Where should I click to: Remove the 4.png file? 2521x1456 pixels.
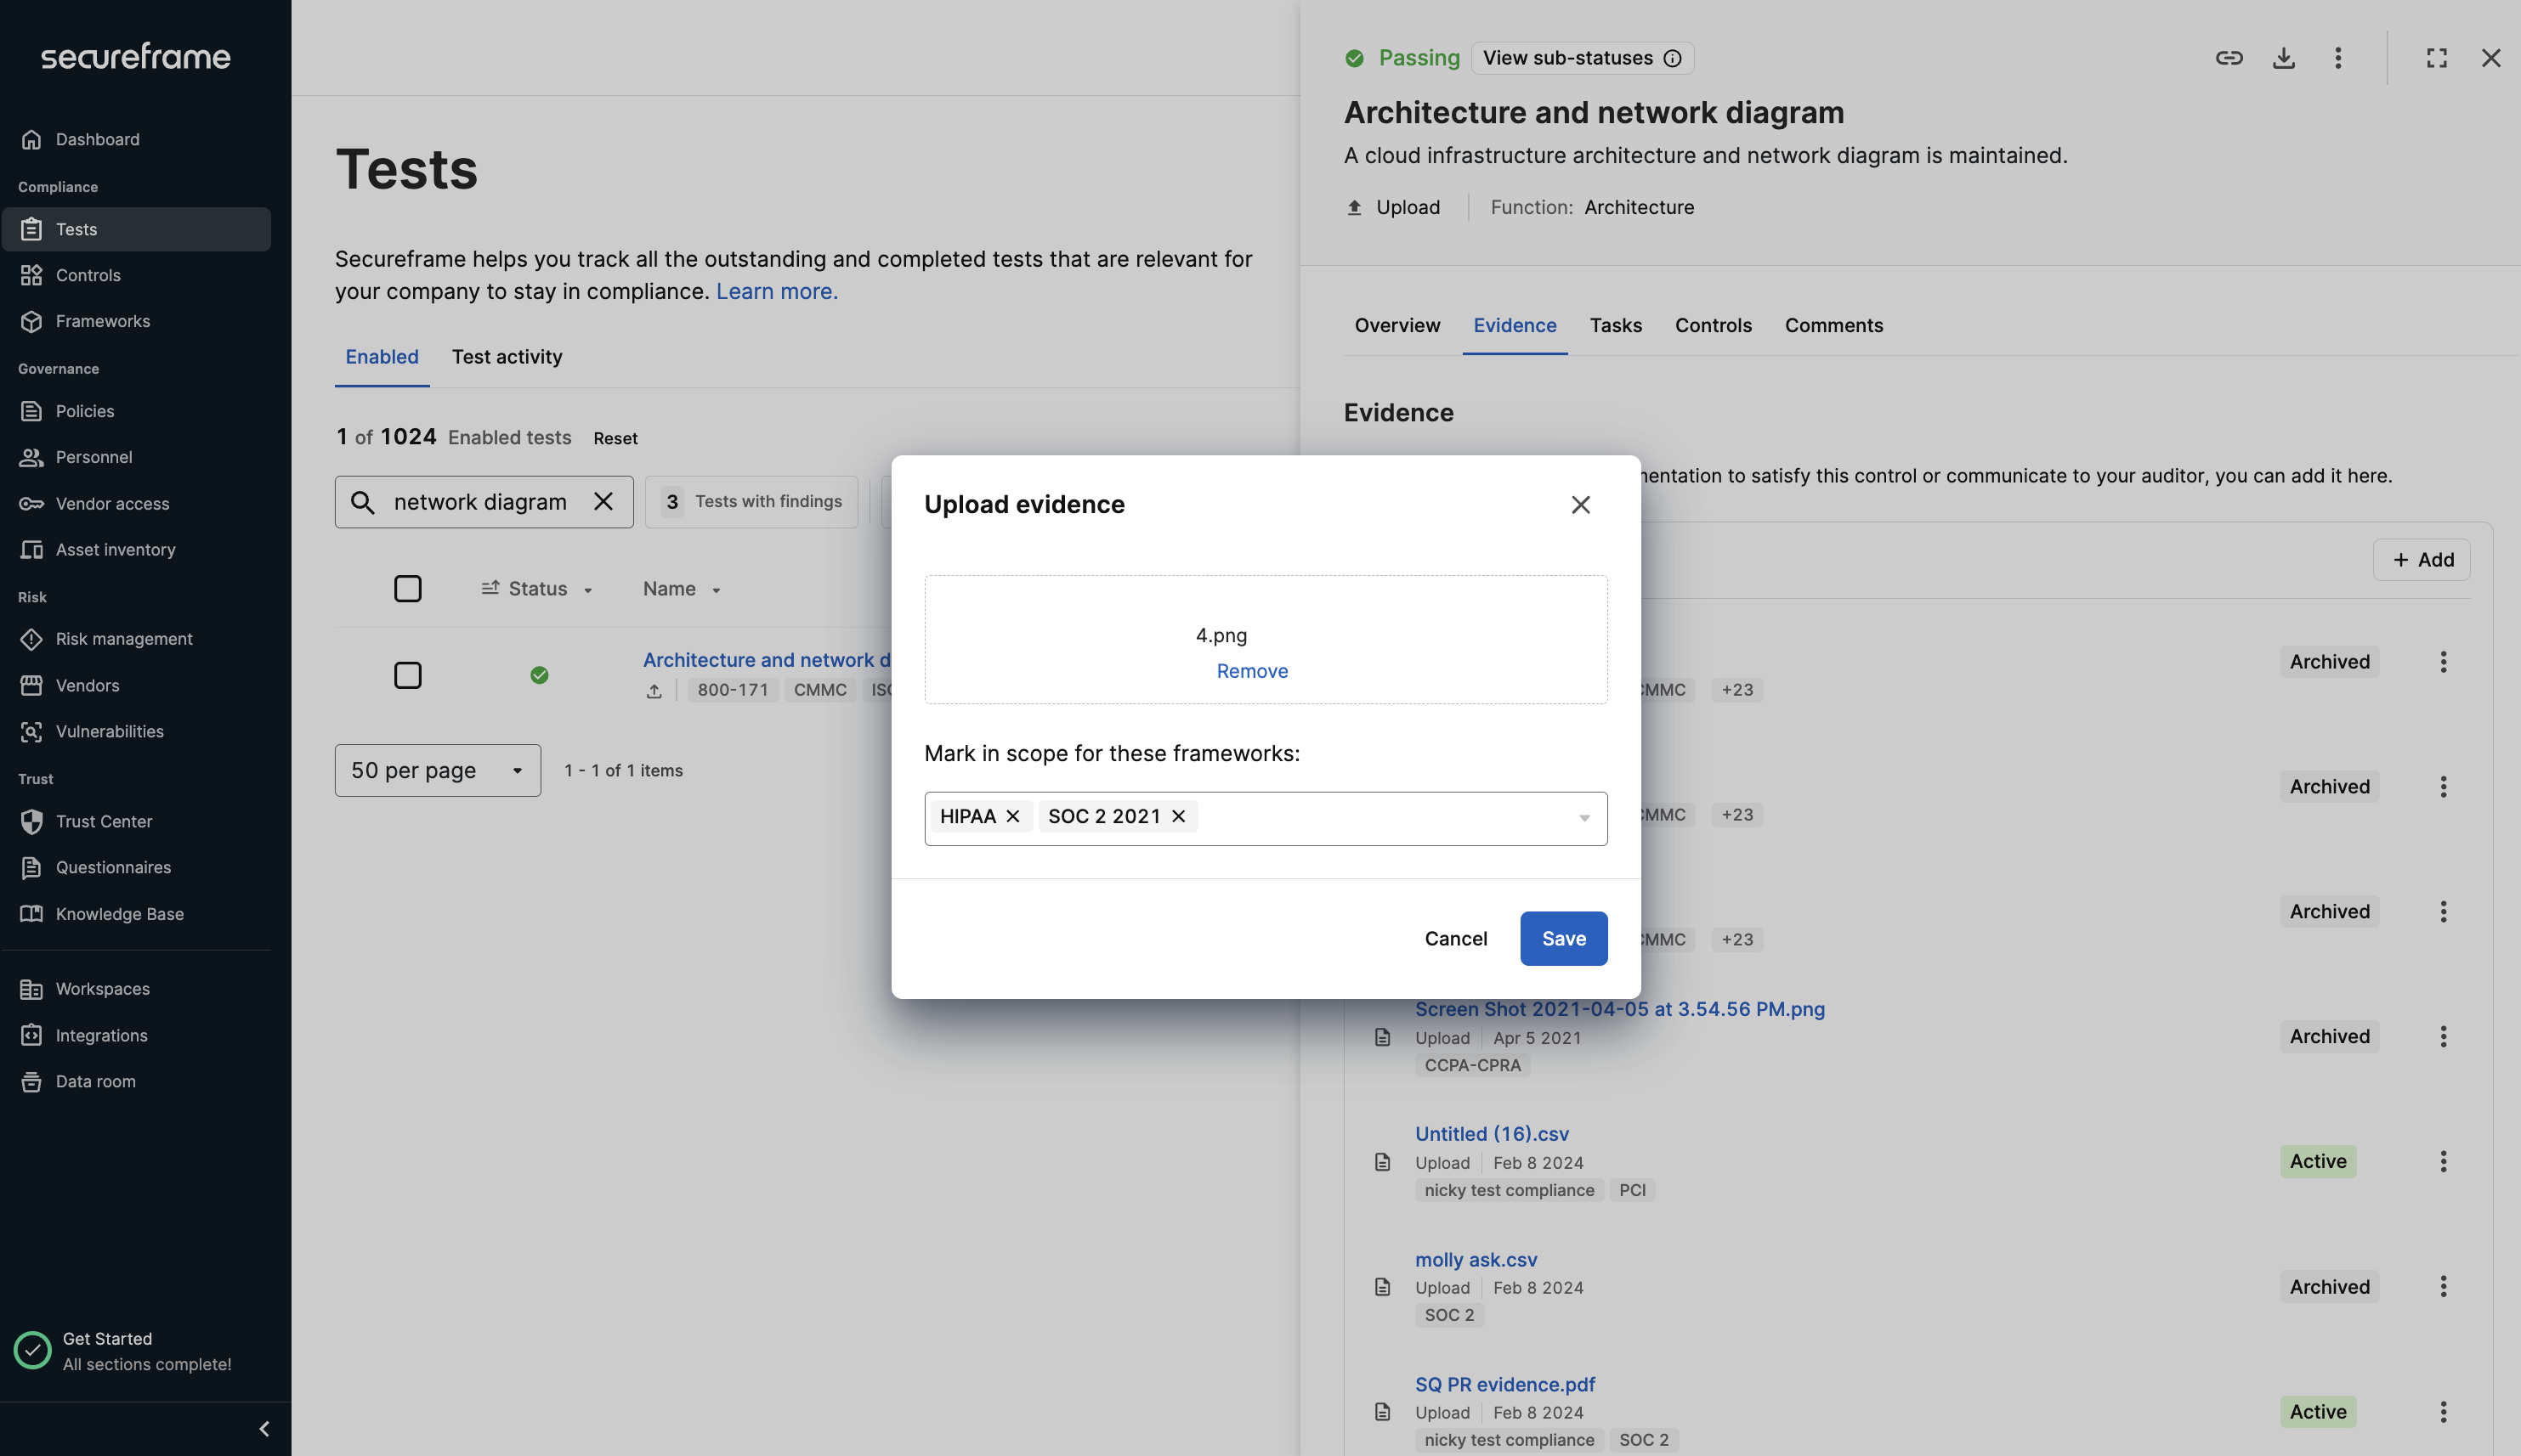click(x=1251, y=671)
